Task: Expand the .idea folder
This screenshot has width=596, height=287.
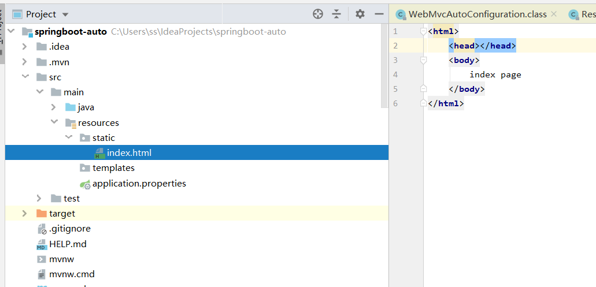Action: [x=25, y=47]
